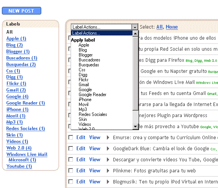Show Windows Live Mail Microsoft (1) posts
Viewport: 218px width, 188px height.
coord(27,157)
